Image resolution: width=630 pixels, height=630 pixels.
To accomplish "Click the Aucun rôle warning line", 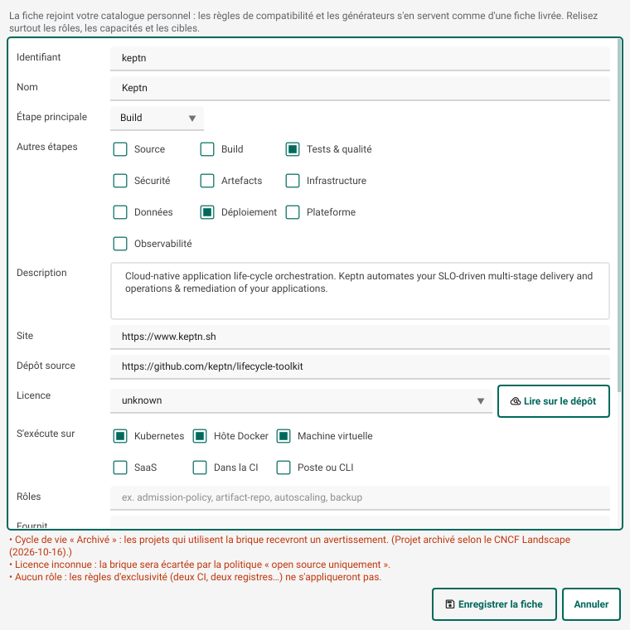I will [196, 577].
